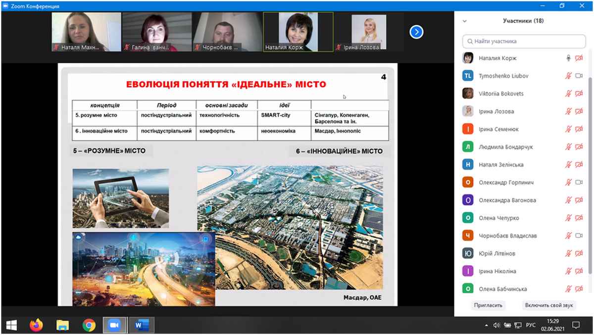Screen dimensions: 594x335
Task: Show next video thumbnails with arrow
Action: pyautogui.click(x=416, y=32)
